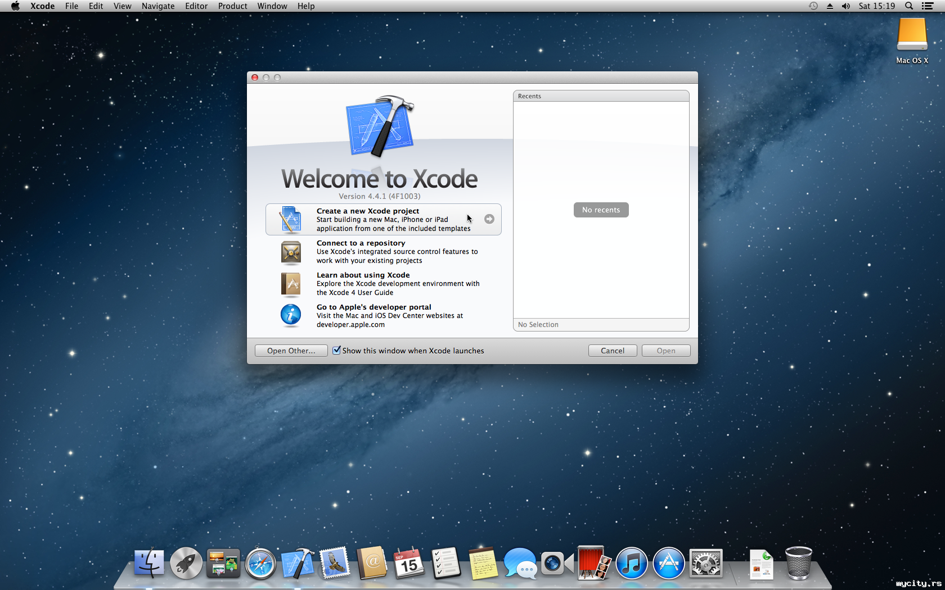Viewport: 945px width, 590px height.
Task: Open Contacts address book in the Dock
Action: coord(372,563)
